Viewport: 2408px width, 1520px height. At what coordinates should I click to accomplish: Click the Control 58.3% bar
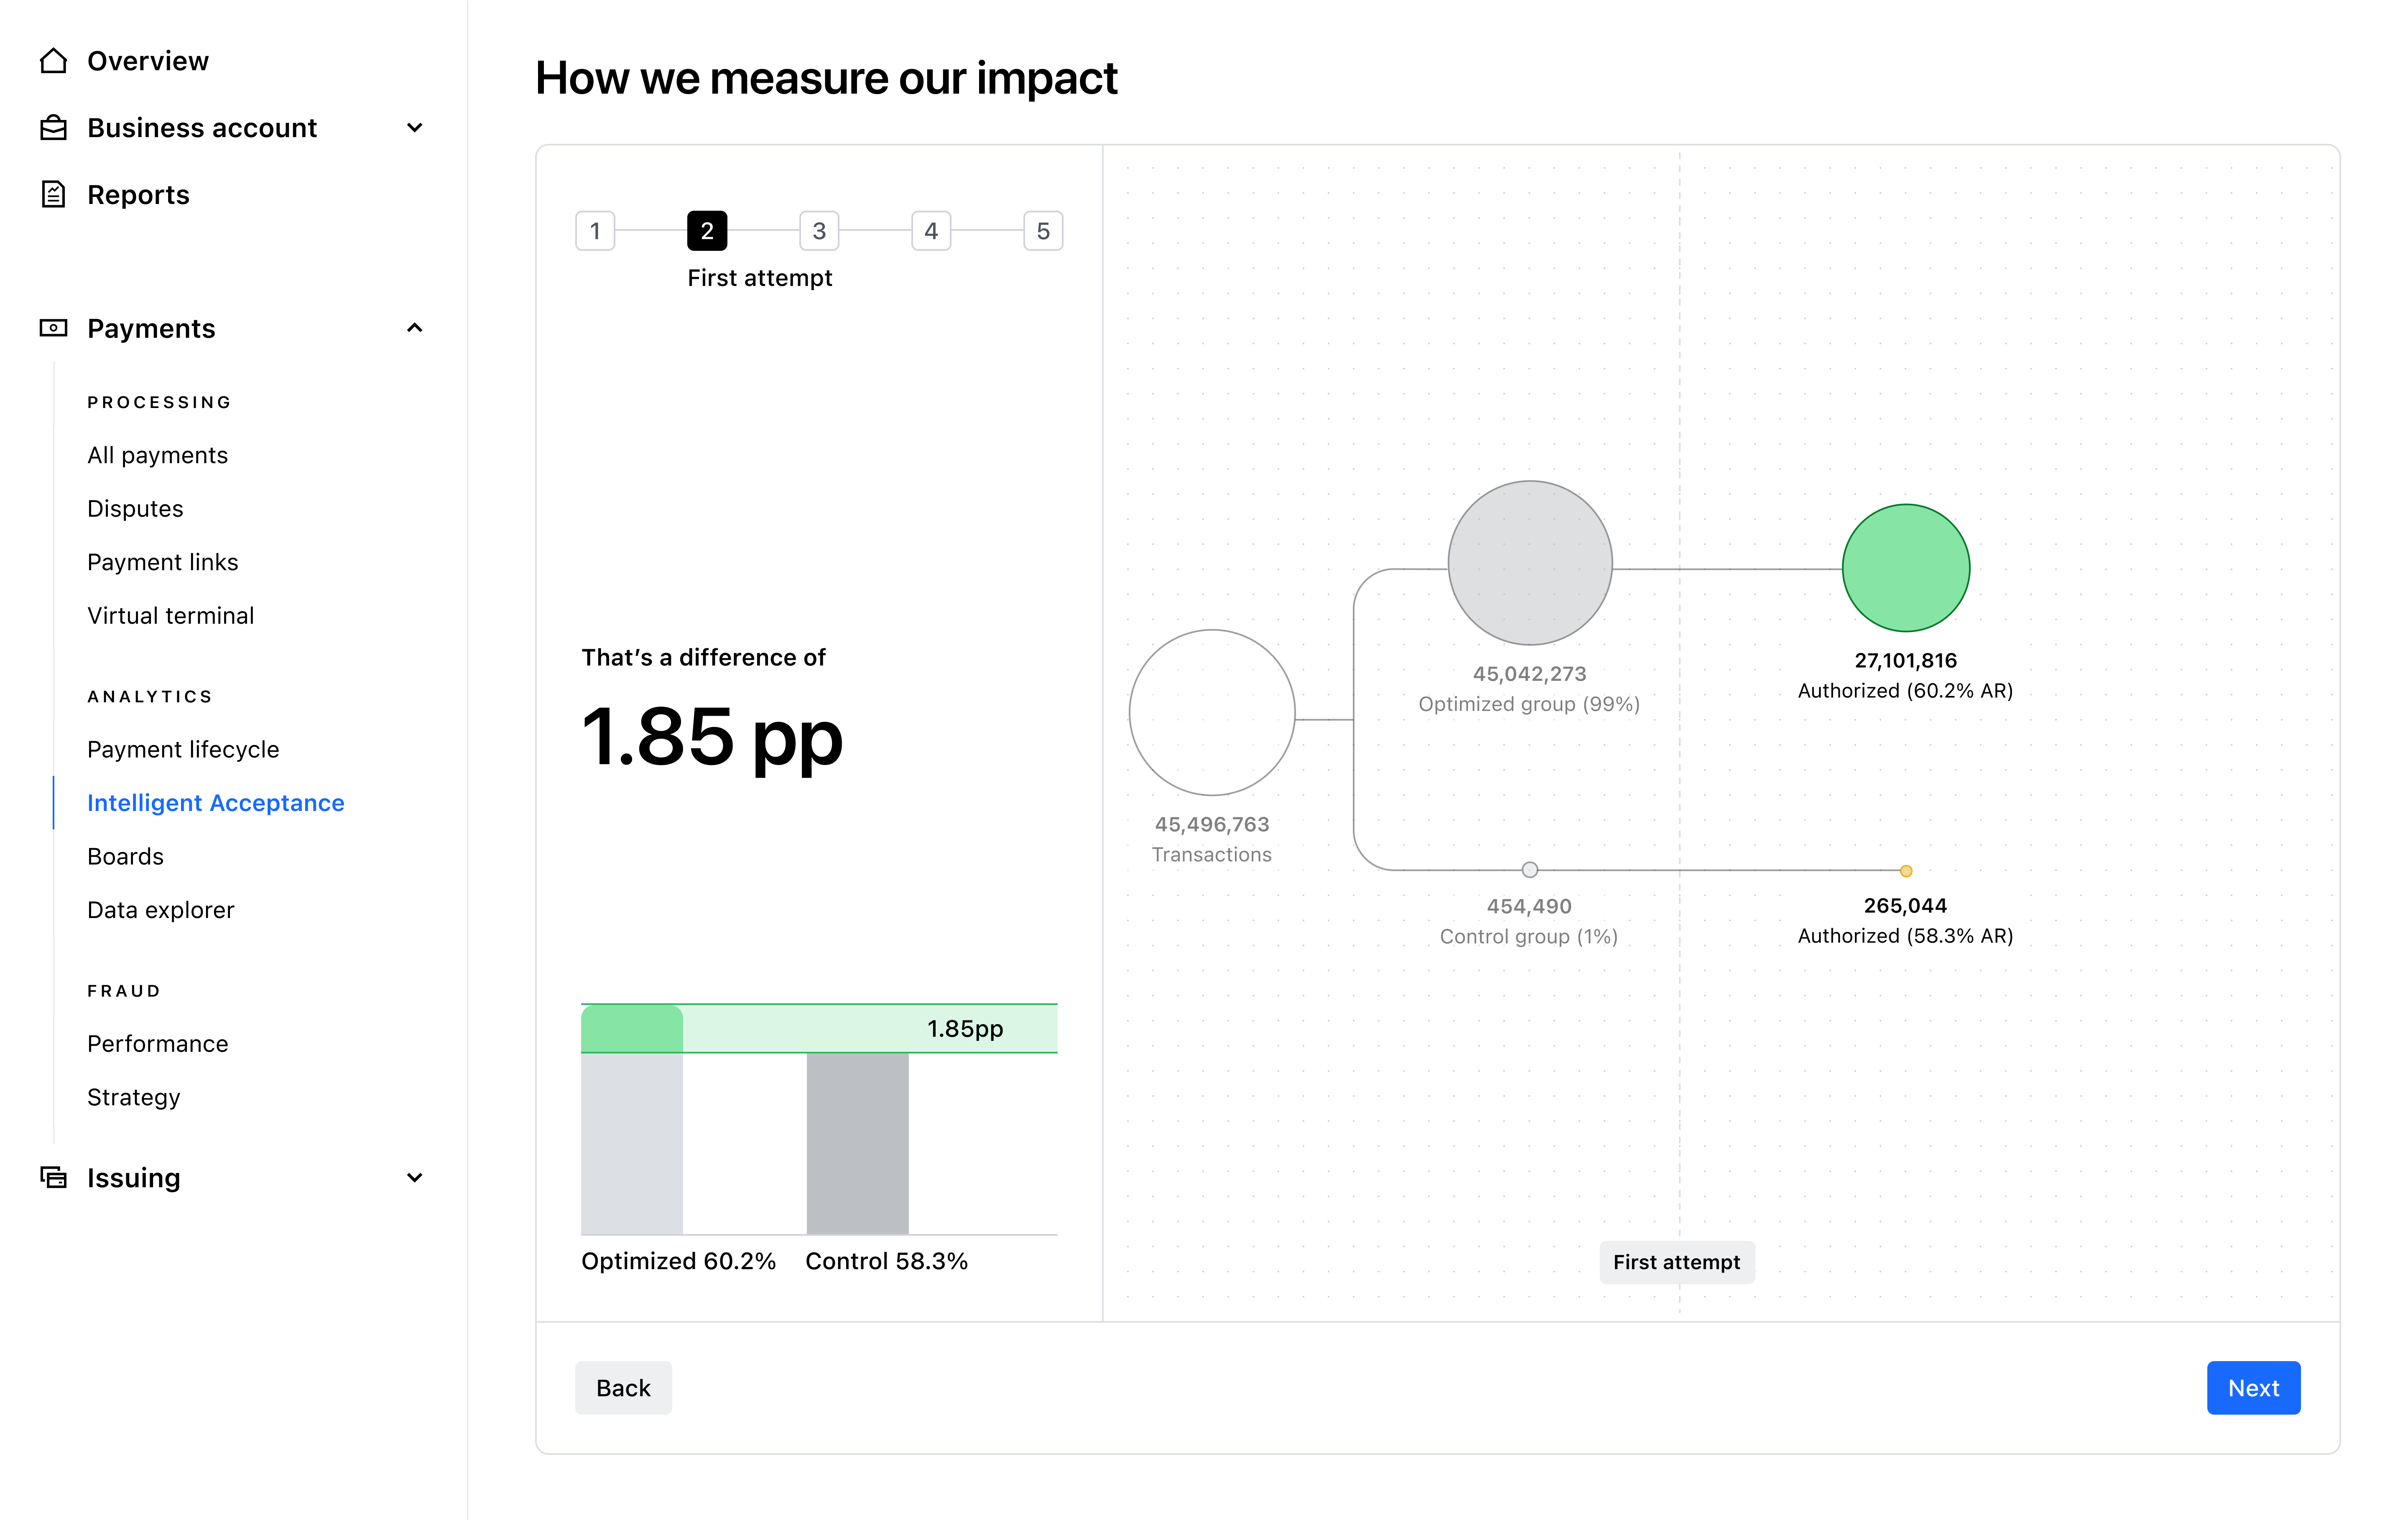pos(858,1144)
